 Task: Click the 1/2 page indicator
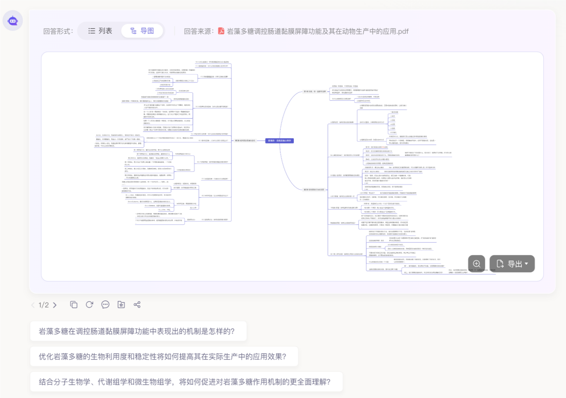pos(44,305)
